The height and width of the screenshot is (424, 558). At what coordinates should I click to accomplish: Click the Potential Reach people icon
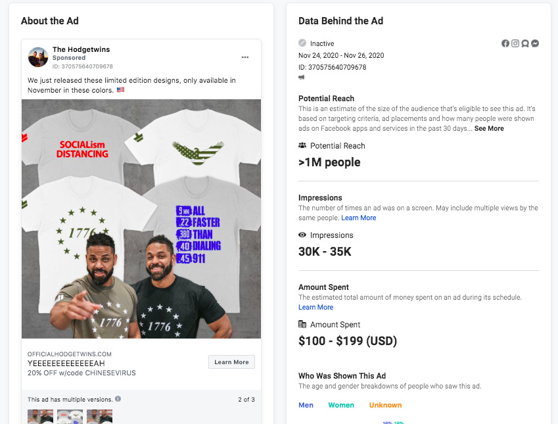pos(302,145)
